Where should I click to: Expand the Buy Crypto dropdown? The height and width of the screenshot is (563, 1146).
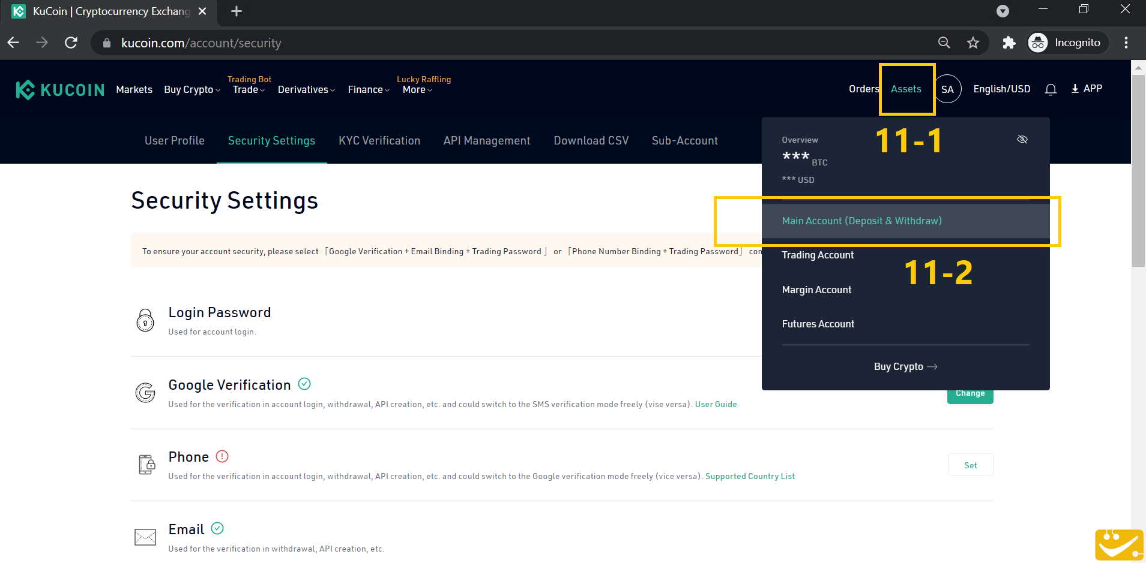(x=192, y=89)
